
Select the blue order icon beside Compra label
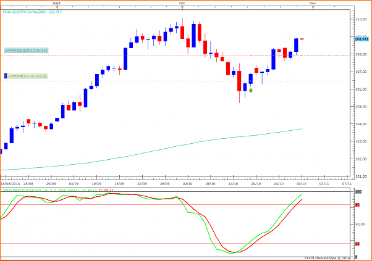click(6, 76)
